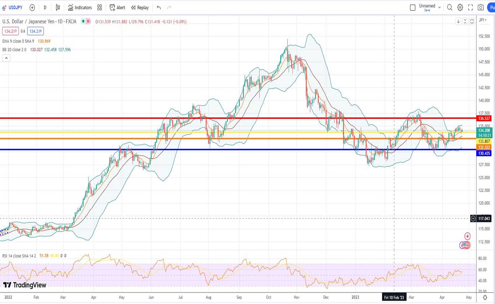Start Bar Replay mode
This screenshot has height=304, width=495.
tap(140, 7)
